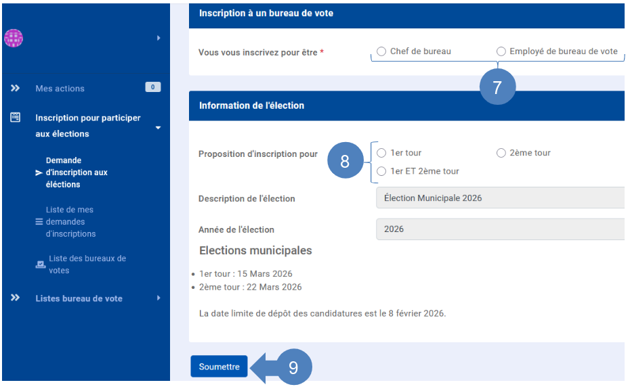Select the Chef de bureau radio option
The image size is (628, 389).
pos(381,51)
